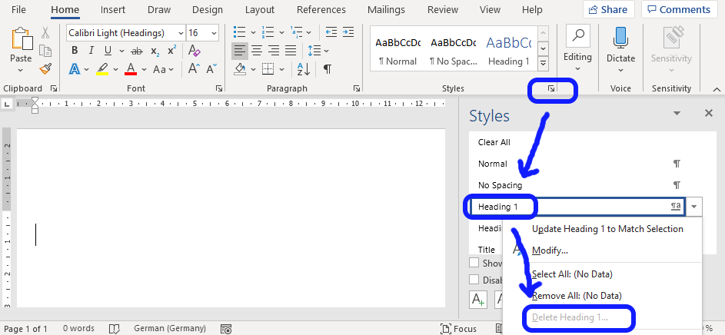Justify the text
This screenshot has width=725, height=335.
coord(291,51)
